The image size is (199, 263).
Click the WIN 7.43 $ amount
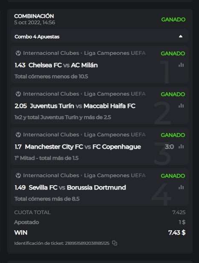tap(177, 233)
